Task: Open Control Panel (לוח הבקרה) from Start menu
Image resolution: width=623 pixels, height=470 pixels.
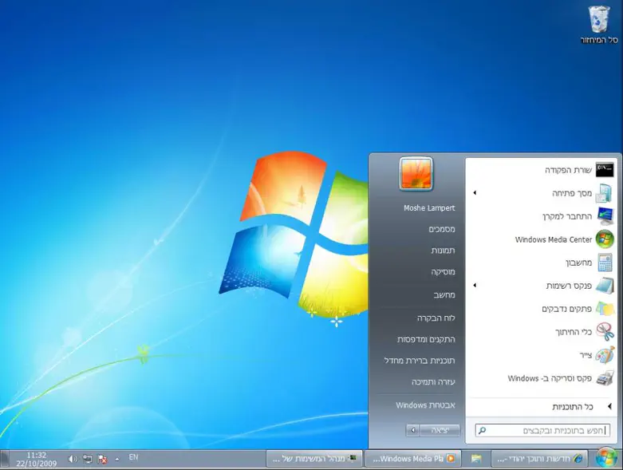Action: (436, 318)
